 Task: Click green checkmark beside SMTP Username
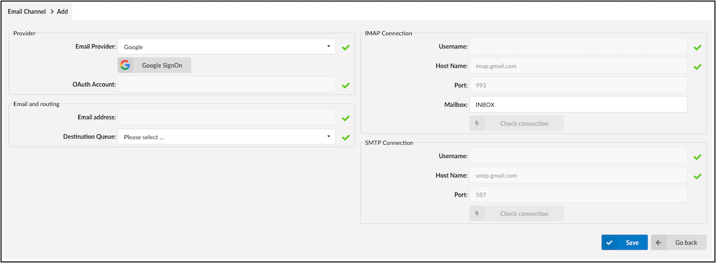click(x=697, y=157)
